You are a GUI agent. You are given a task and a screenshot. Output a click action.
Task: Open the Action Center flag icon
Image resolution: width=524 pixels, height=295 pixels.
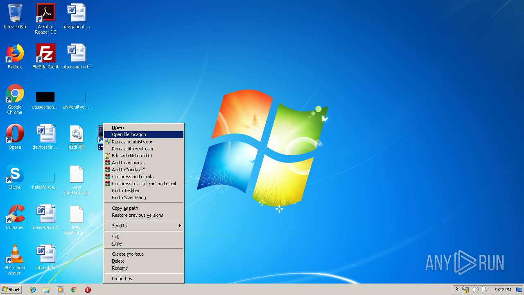click(x=485, y=290)
